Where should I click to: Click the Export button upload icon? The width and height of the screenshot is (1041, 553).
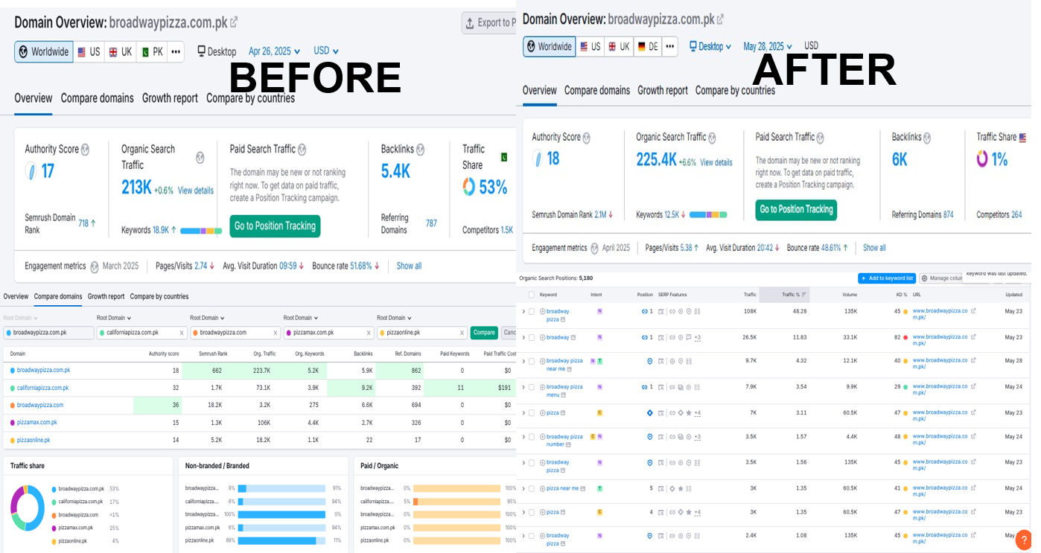coord(470,23)
